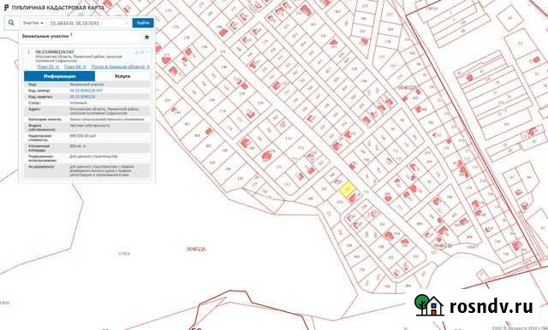
Task: Click the link to the right of 'План КК'
Action: click(121, 67)
